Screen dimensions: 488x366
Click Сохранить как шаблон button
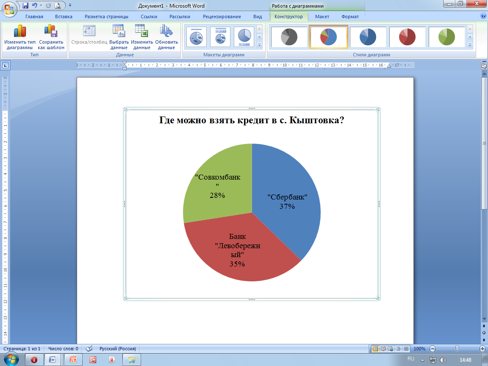click(x=51, y=37)
